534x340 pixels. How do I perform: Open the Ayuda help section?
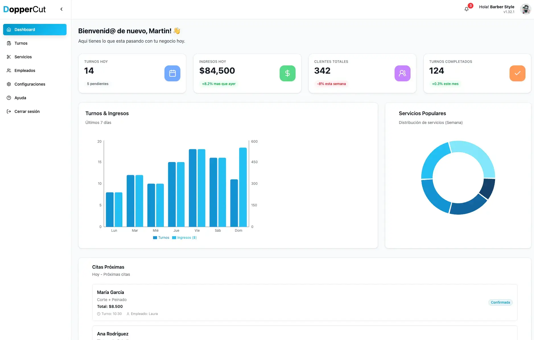click(x=20, y=98)
